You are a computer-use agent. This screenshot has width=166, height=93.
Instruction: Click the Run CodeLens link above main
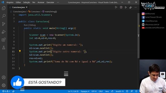pos(26,25)
